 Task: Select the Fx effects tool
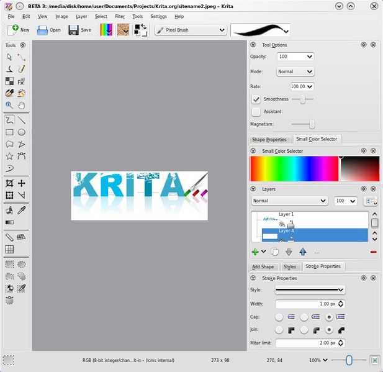coord(22,81)
